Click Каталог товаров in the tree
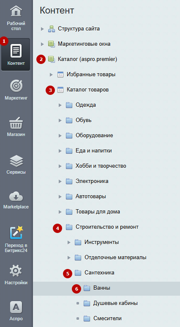180x327 pixels. 87,90
